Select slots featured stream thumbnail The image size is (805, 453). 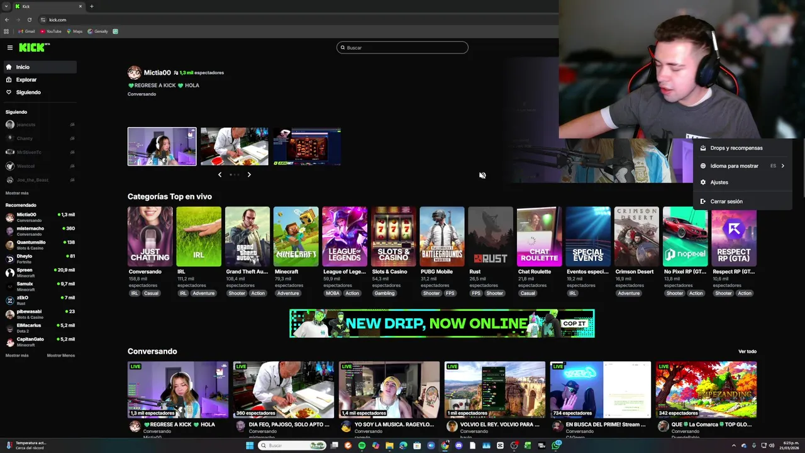[307, 147]
